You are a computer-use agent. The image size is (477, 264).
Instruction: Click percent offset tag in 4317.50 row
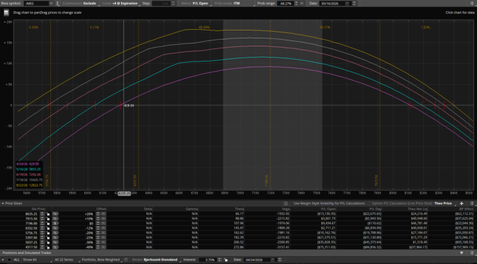point(55,247)
